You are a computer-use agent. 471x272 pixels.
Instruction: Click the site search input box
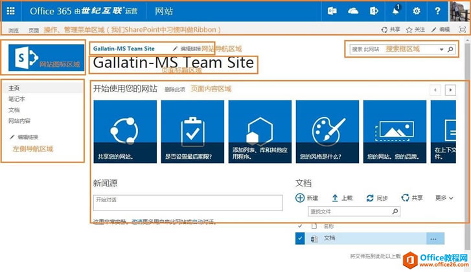(394, 49)
